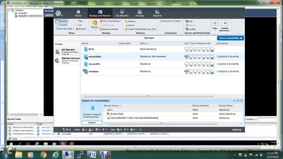The width and height of the screenshot is (283, 159).
Task: Select the BE16 server row
Action: pyautogui.click(x=162, y=49)
